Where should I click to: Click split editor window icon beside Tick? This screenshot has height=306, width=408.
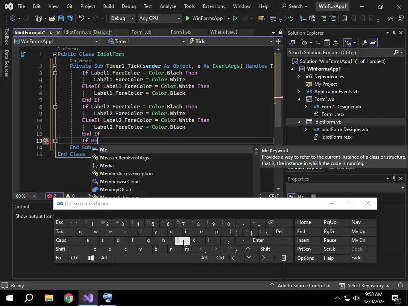click(278, 41)
